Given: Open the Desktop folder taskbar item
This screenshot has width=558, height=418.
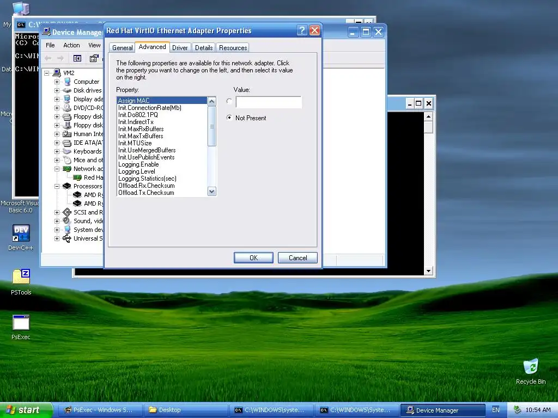Looking at the screenshot, I should [186, 410].
